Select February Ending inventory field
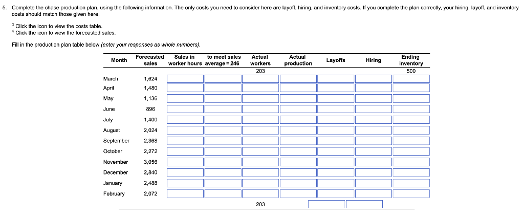The image size is (524, 218). coord(411,193)
